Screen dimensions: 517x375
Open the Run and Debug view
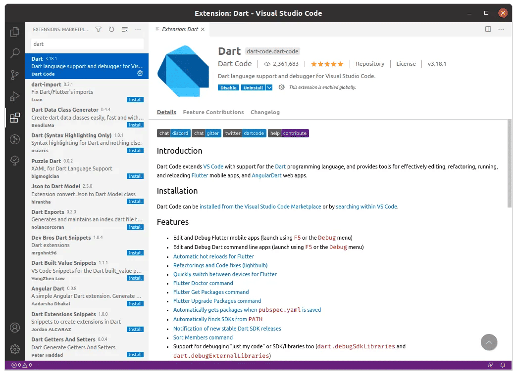coord(15,96)
